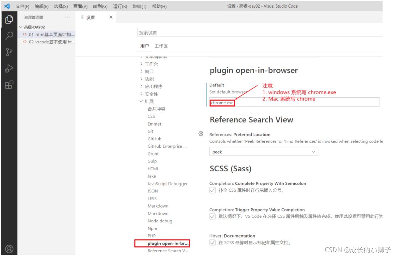Select Reference Search View in settings tree
The image size is (396, 256).
click(x=168, y=251)
